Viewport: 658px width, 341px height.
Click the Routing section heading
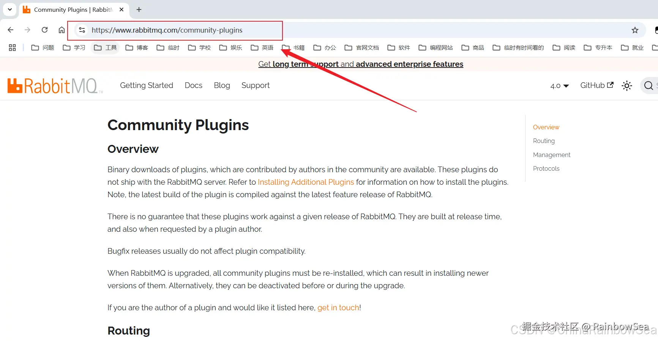tap(129, 331)
